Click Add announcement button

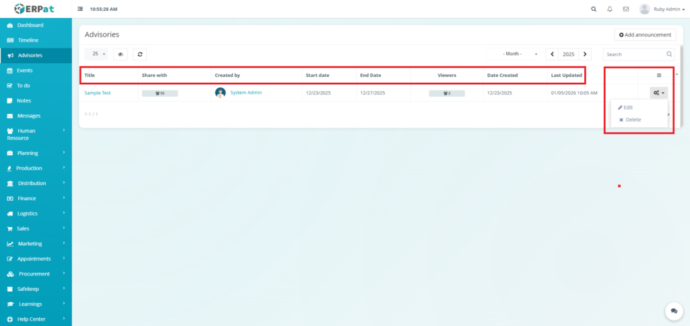645,35
